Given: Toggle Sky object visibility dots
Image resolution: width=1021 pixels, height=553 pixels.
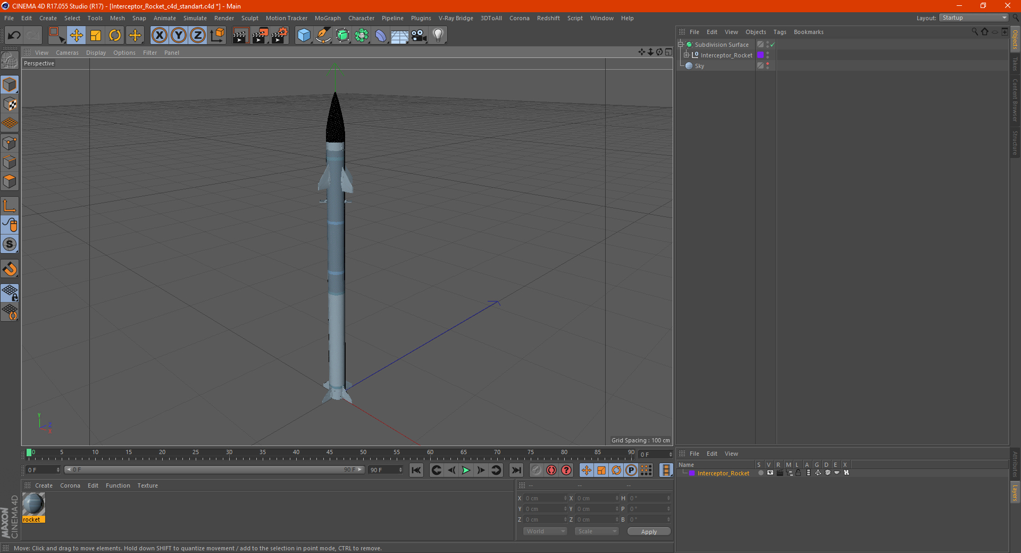Looking at the screenshot, I should tap(767, 65).
